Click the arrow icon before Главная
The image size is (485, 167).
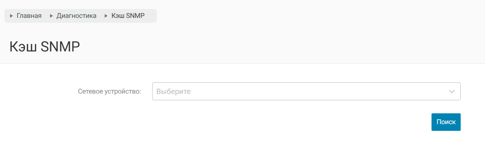(x=11, y=16)
